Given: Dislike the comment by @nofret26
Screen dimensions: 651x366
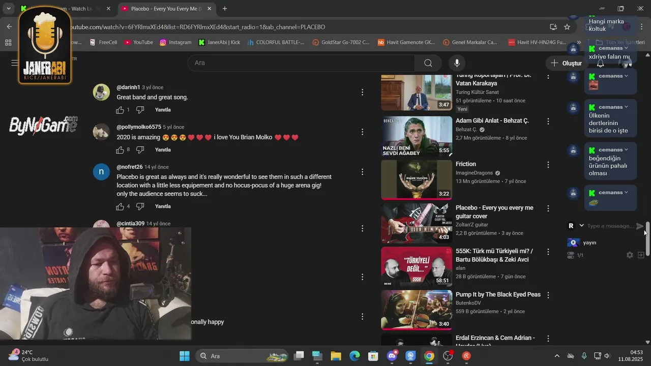Looking at the screenshot, I should [140, 206].
